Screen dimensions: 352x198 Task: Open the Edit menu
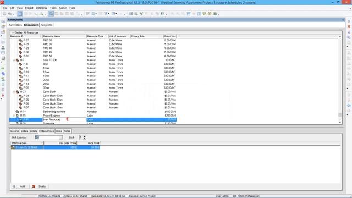tap(12, 8)
